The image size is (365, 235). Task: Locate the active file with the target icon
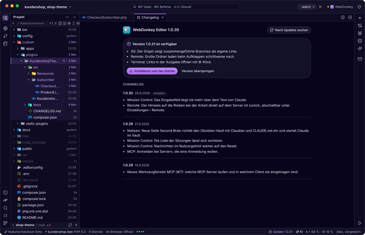[69, 23]
